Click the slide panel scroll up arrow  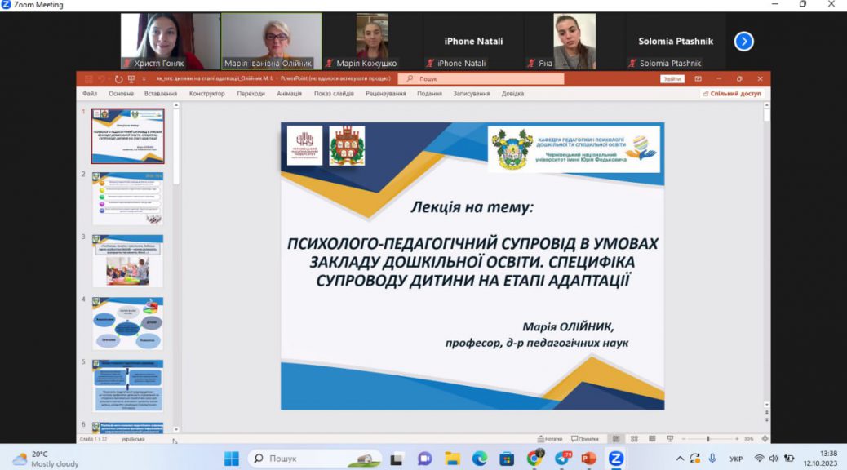coord(176,105)
